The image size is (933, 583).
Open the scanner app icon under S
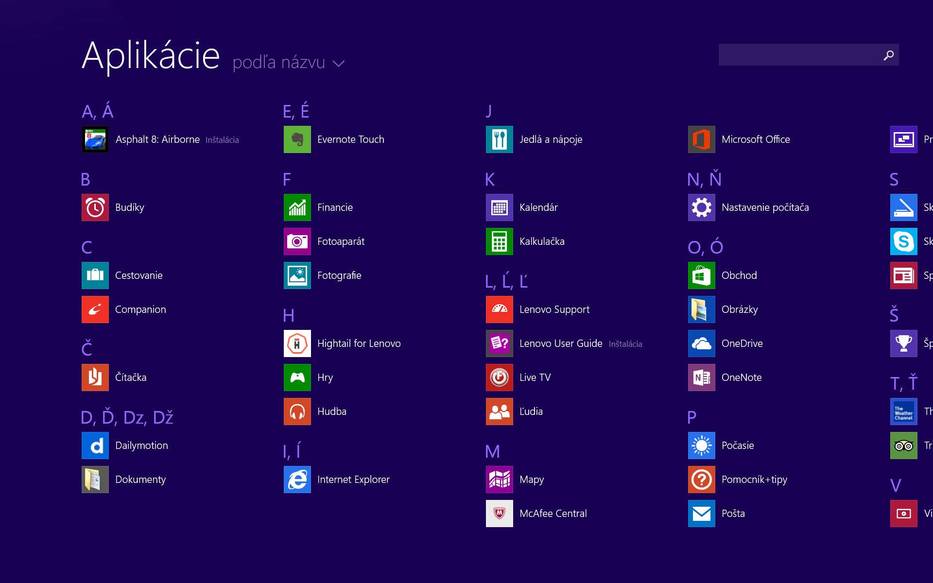point(903,207)
